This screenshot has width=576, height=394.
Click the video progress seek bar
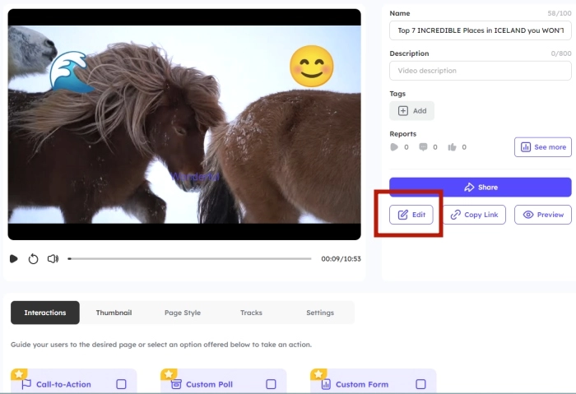pos(189,258)
